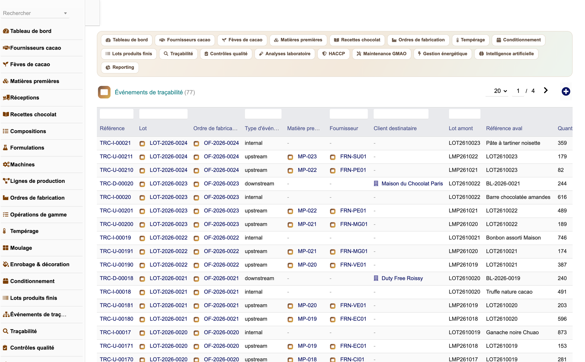Click the Fournisseur filter field
The width and height of the screenshot is (585, 362).
[348, 114]
